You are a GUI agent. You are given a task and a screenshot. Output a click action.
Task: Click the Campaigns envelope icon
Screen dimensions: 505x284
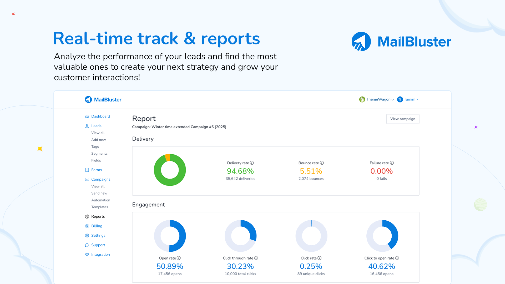pyautogui.click(x=87, y=179)
